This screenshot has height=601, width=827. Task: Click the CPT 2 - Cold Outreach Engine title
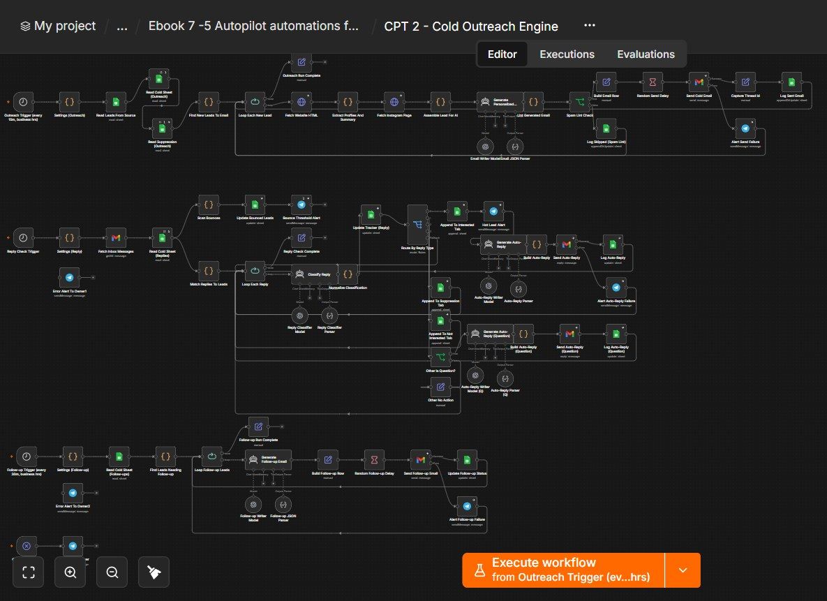[471, 27]
